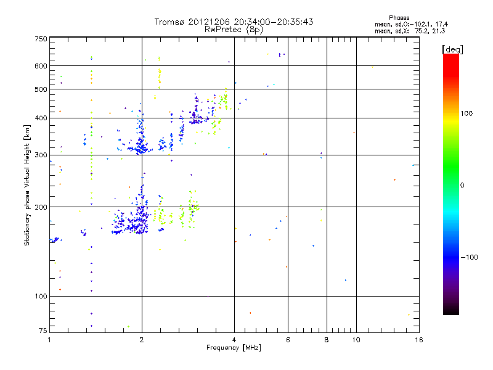Click the y-axis '100' height label
This screenshot has width=493, height=370.
tap(41, 296)
